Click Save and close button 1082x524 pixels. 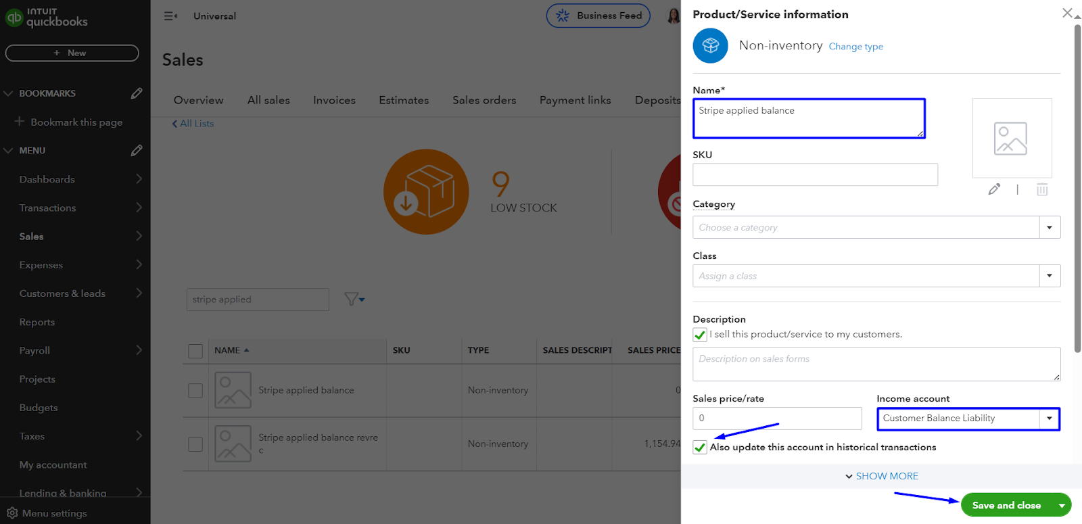(x=1006, y=505)
